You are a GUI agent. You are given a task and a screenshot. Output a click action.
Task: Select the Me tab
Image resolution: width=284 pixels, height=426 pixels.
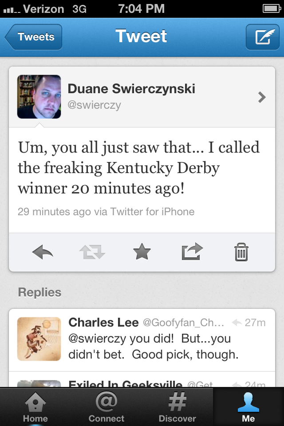click(x=248, y=407)
